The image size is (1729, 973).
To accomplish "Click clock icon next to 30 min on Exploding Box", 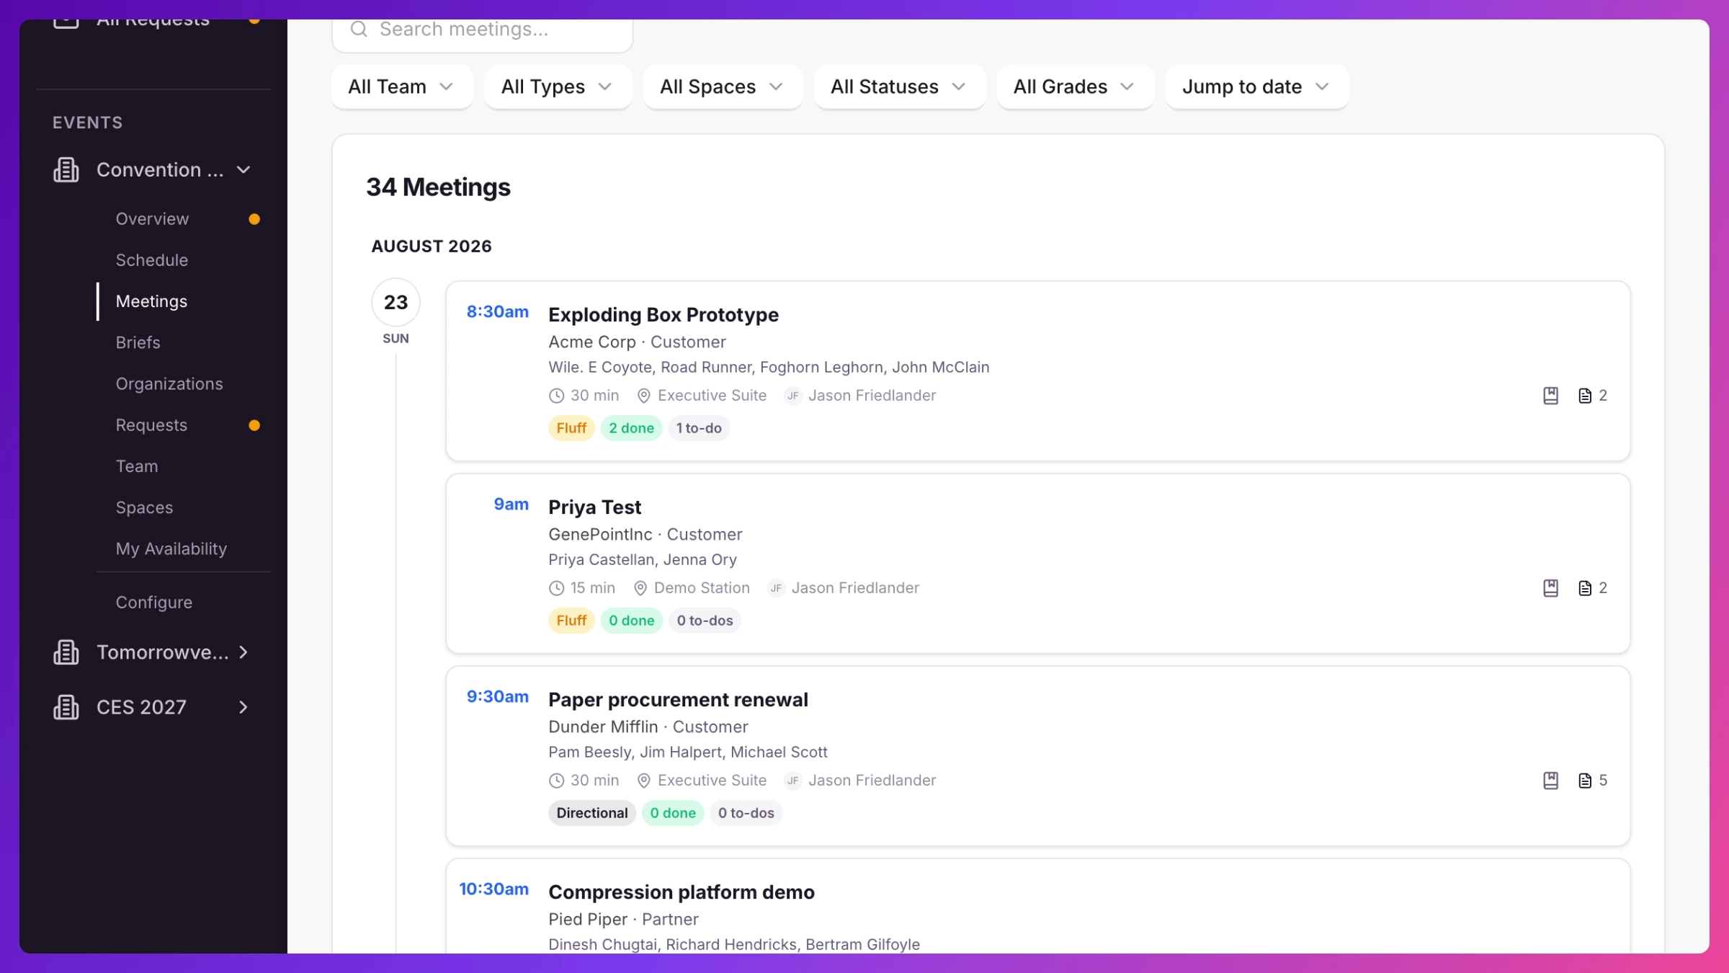I will tap(556, 396).
